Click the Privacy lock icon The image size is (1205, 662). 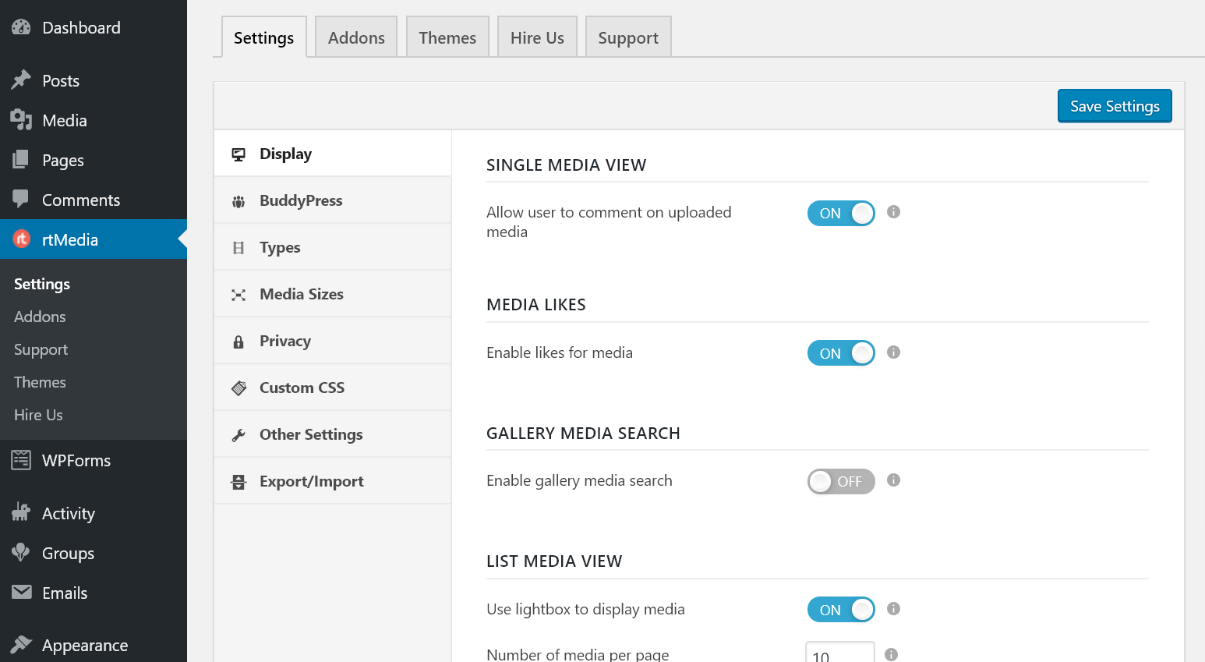coord(239,341)
